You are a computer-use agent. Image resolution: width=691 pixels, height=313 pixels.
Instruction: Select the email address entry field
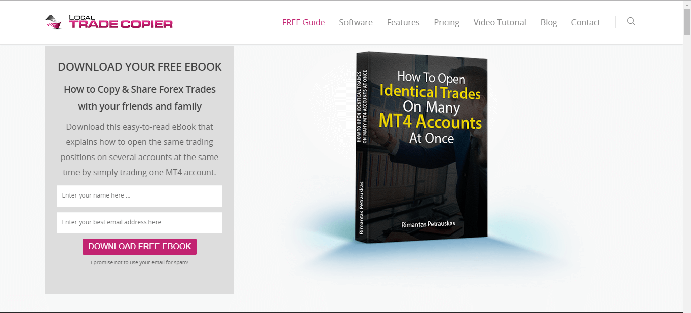[x=139, y=223]
